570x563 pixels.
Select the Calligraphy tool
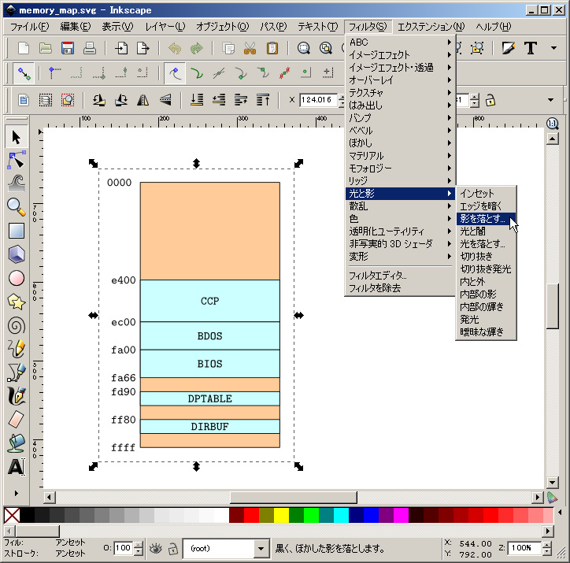16,396
